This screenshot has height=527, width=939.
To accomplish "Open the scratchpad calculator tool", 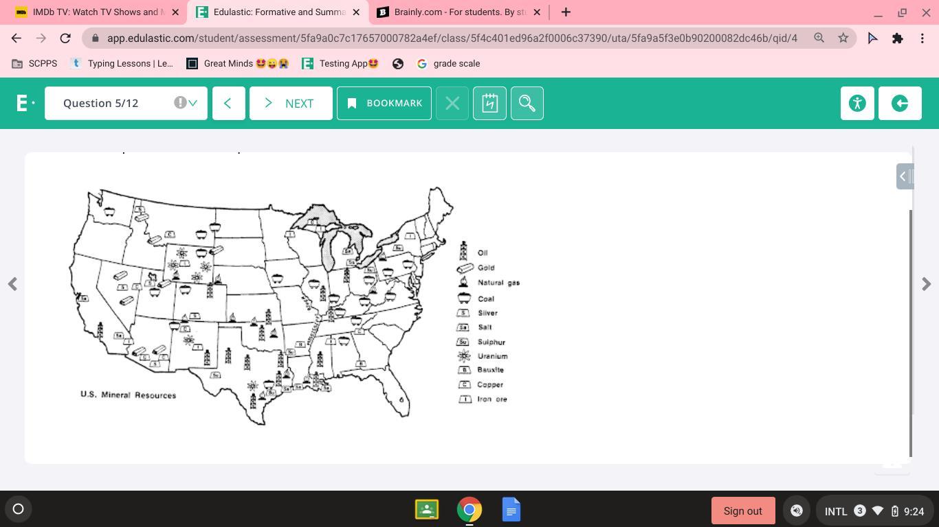I will [x=489, y=103].
